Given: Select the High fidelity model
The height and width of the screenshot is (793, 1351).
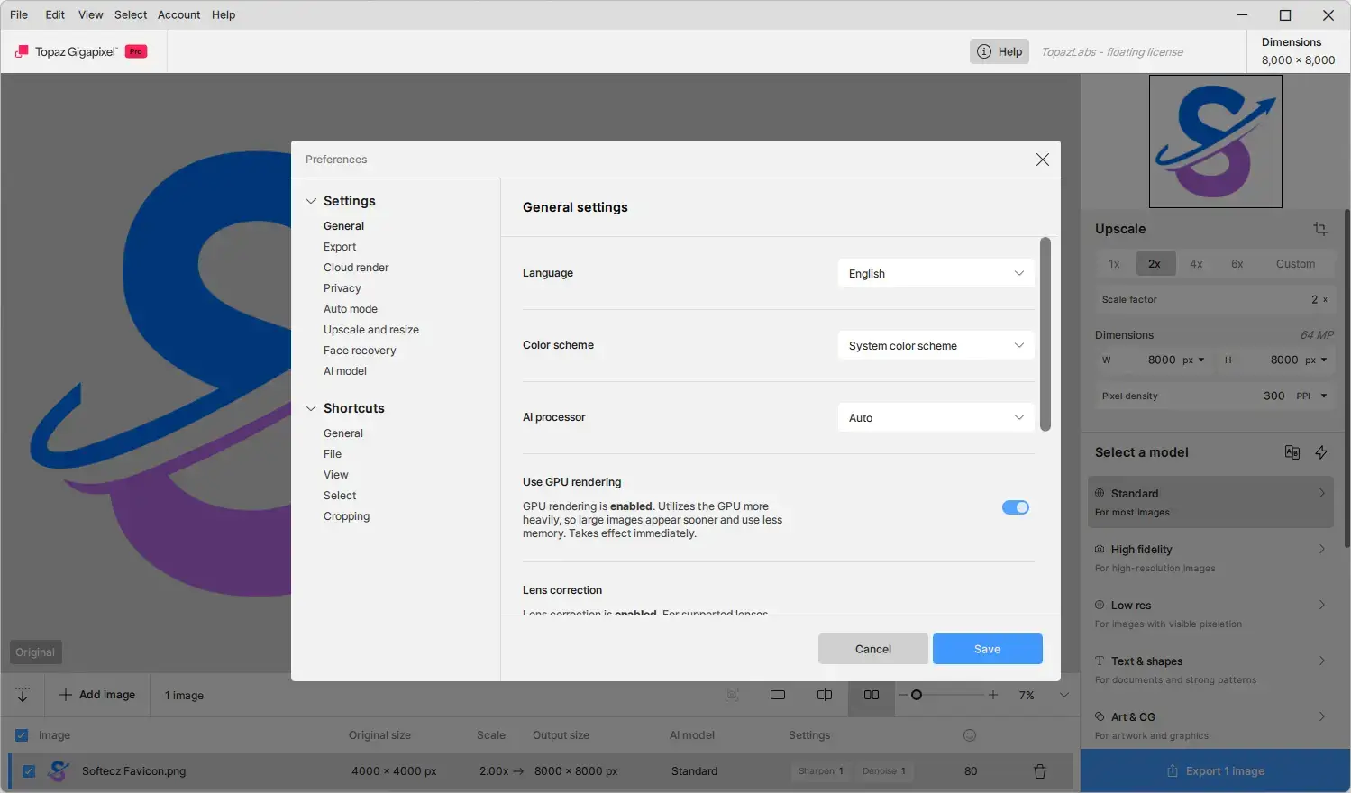Looking at the screenshot, I should coord(1211,558).
